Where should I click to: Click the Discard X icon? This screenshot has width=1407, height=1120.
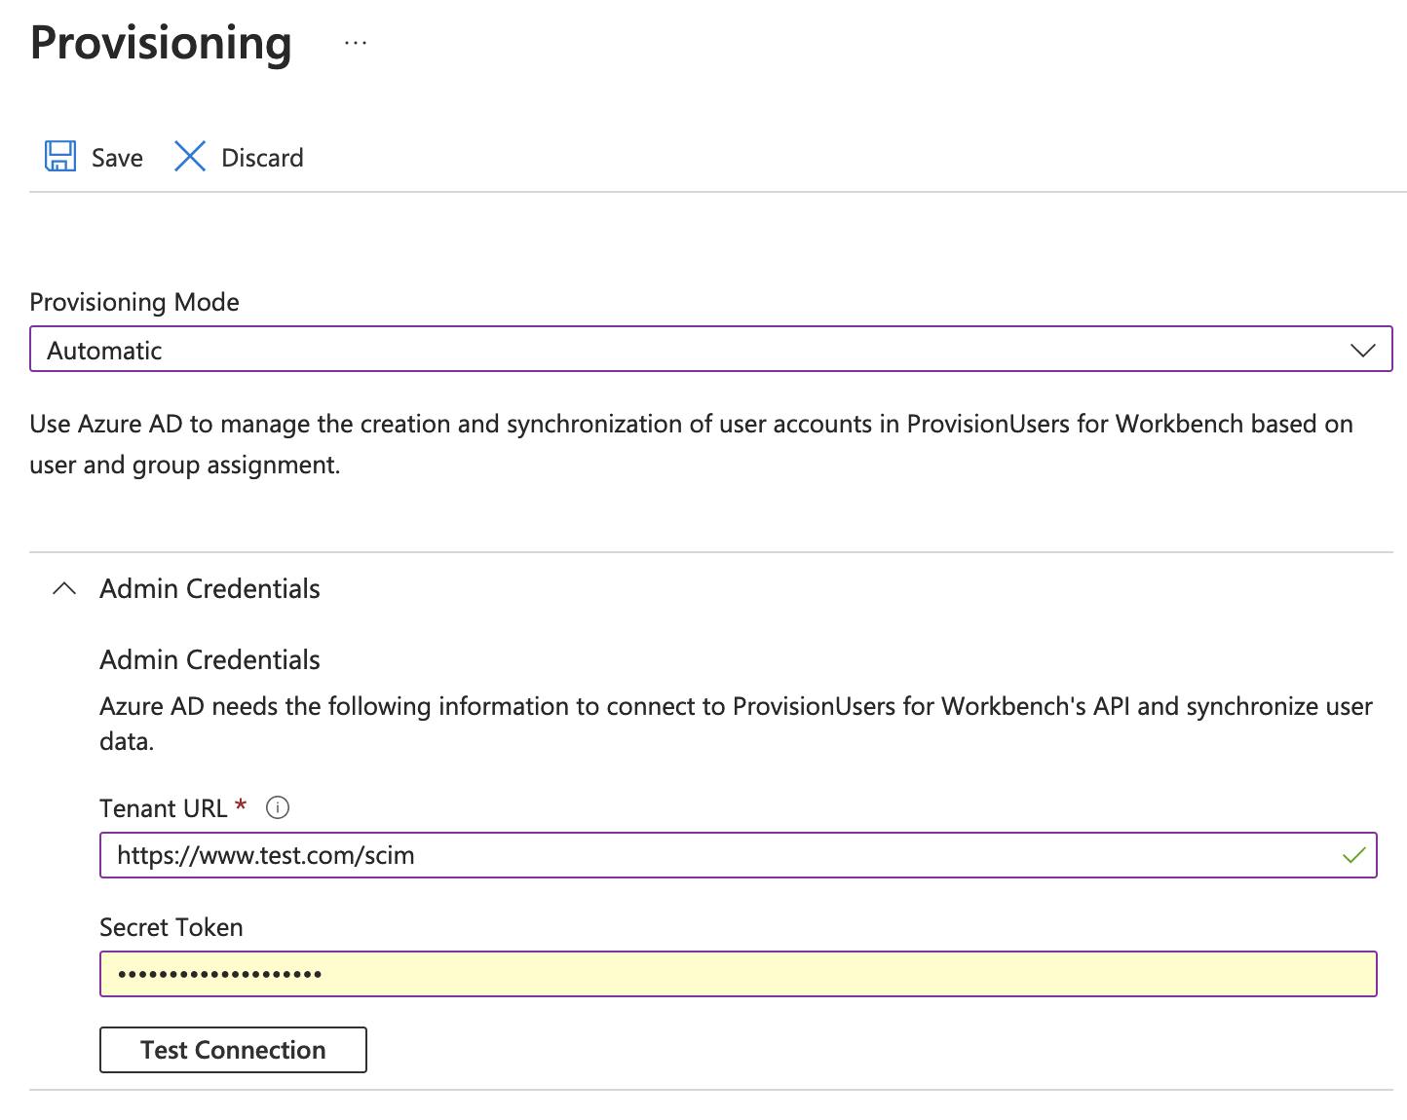190,157
